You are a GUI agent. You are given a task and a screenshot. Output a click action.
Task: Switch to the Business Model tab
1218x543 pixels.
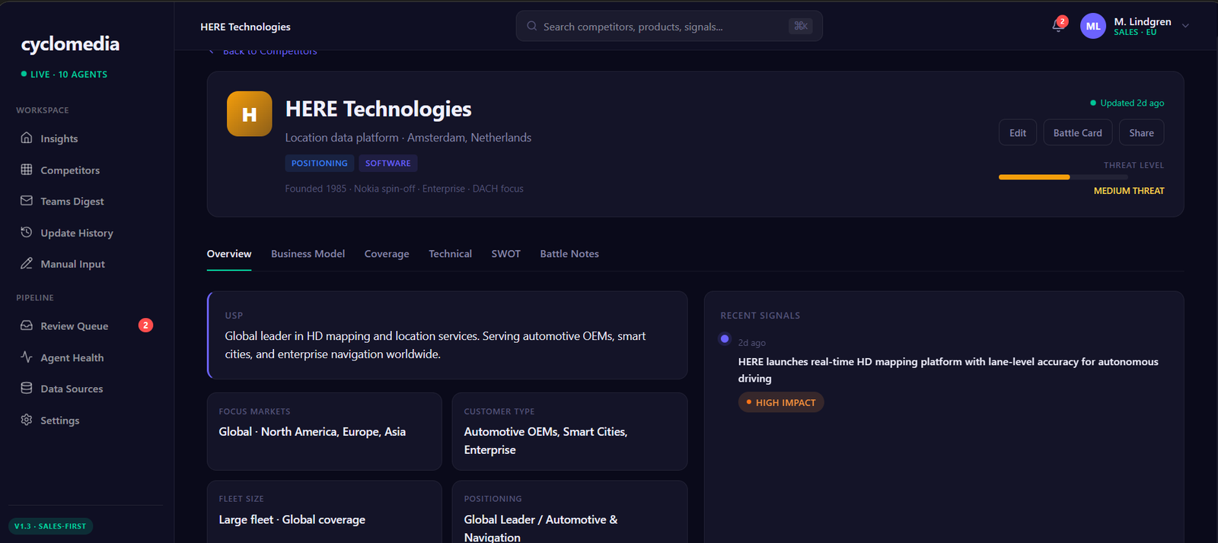(308, 254)
